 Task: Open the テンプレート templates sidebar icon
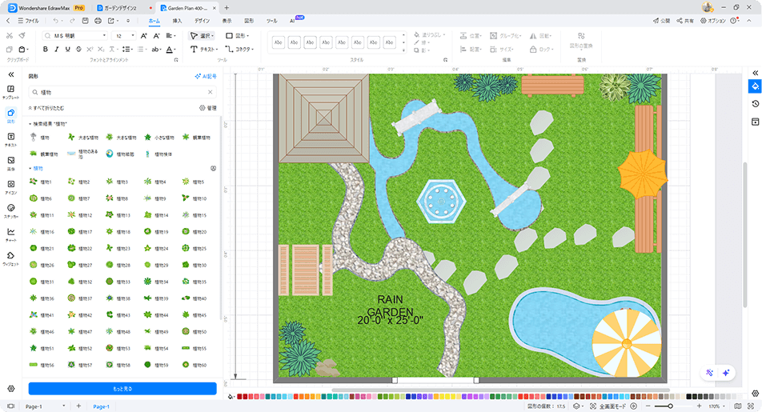coord(10,91)
